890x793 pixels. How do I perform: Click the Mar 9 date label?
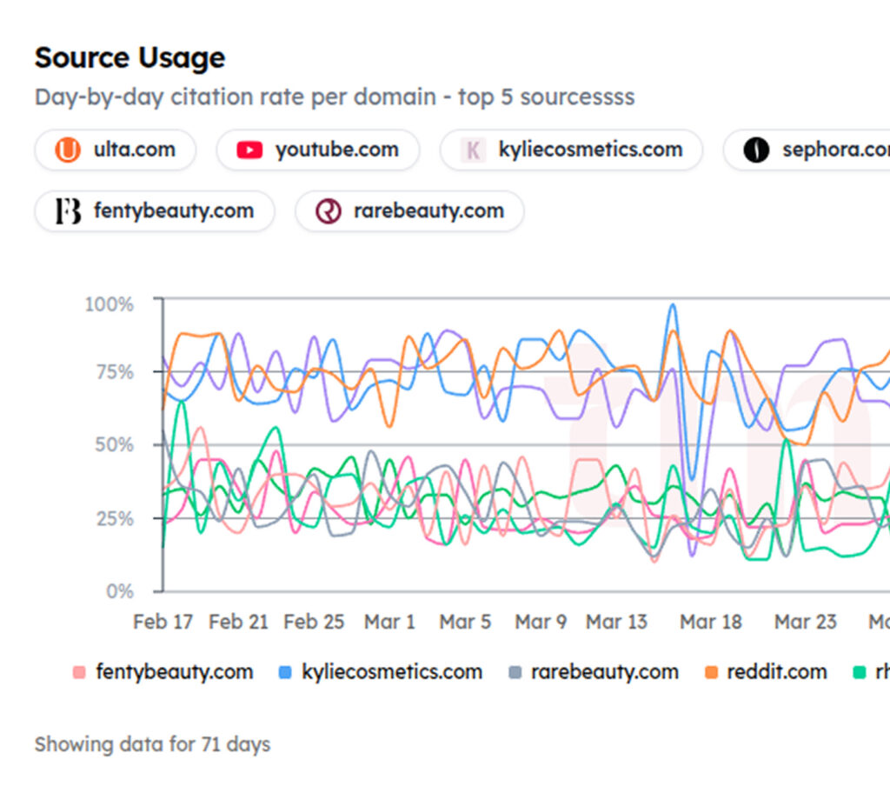pyautogui.click(x=541, y=622)
